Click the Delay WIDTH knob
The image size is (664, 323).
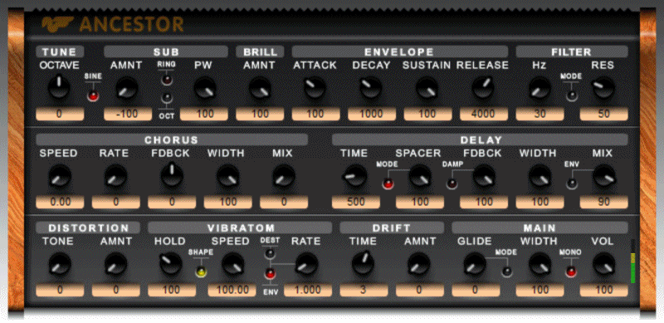pyautogui.click(x=539, y=176)
